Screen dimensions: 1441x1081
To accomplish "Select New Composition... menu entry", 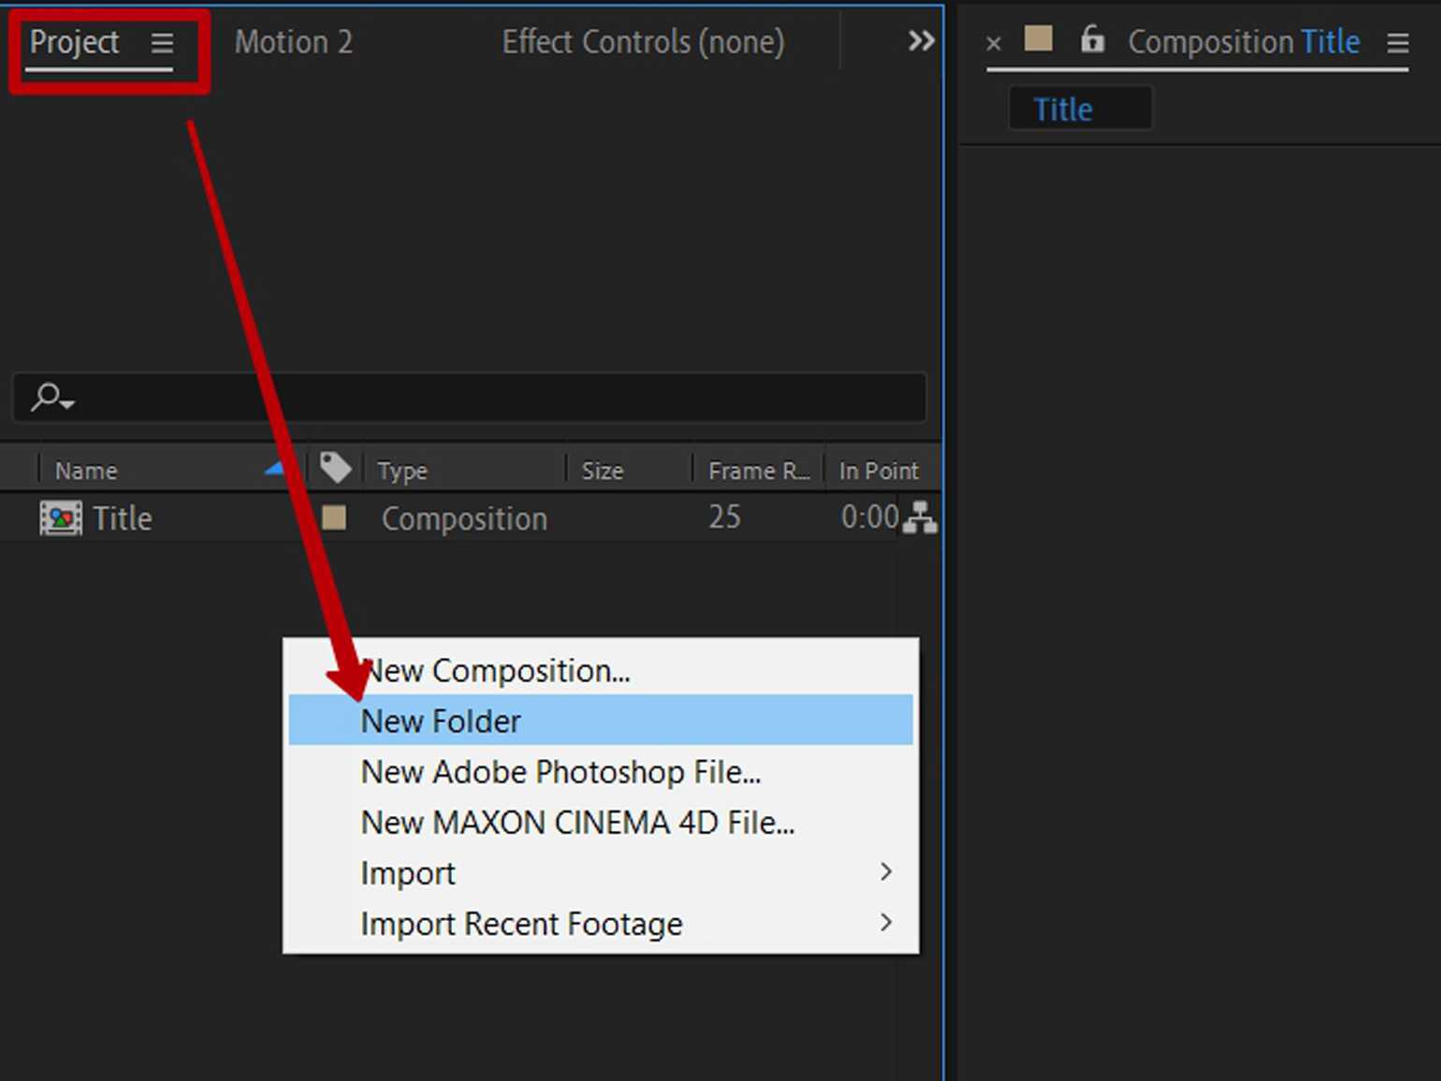I will click(496, 671).
